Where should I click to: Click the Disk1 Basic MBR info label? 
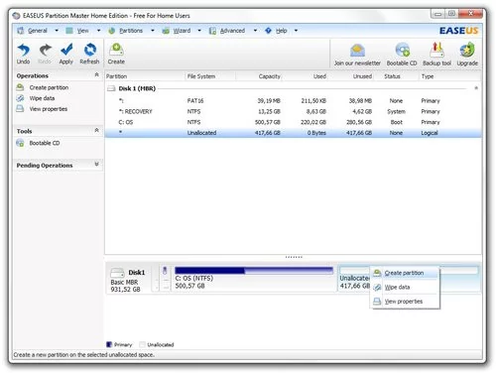(x=125, y=286)
